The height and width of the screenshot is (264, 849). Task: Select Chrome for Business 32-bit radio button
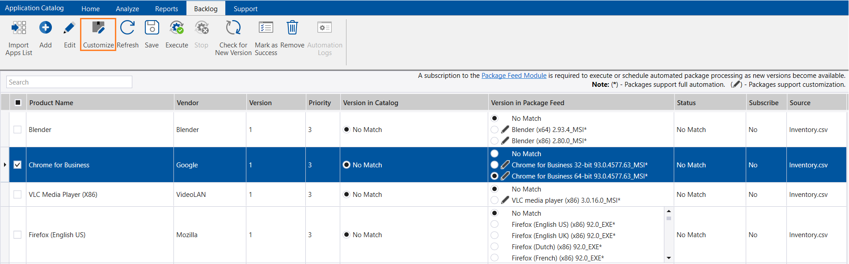(494, 165)
